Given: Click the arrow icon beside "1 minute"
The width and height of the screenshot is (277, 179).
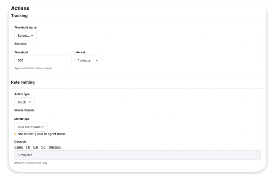Looking at the screenshot, I should [97, 61].
